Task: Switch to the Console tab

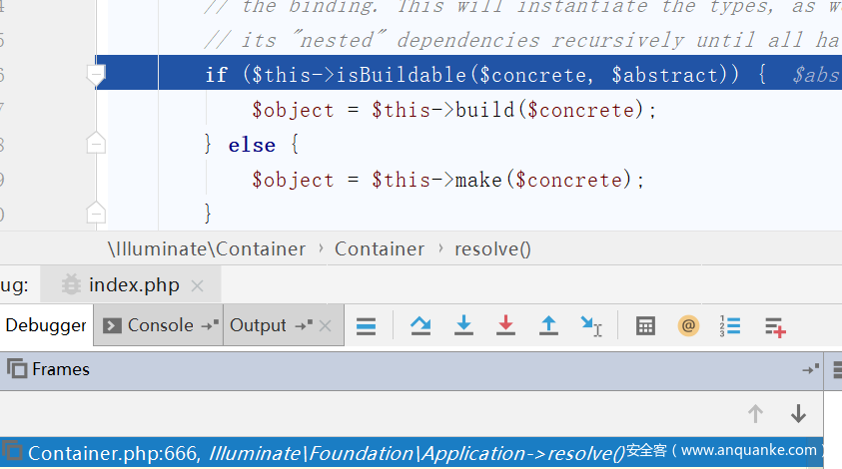Action: tap(159, 325)
